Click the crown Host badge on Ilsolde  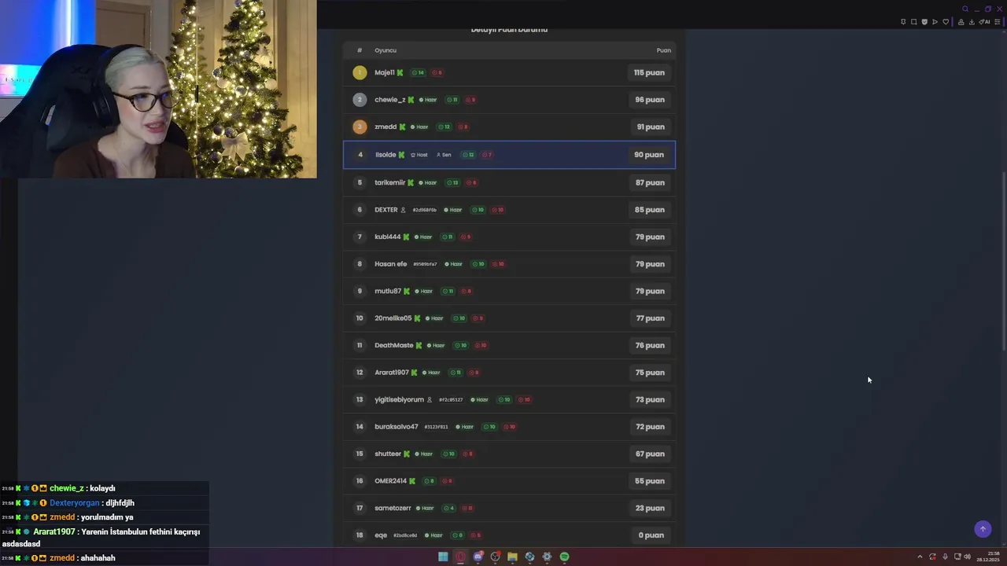pyautogui.click(x=419, y=155)
